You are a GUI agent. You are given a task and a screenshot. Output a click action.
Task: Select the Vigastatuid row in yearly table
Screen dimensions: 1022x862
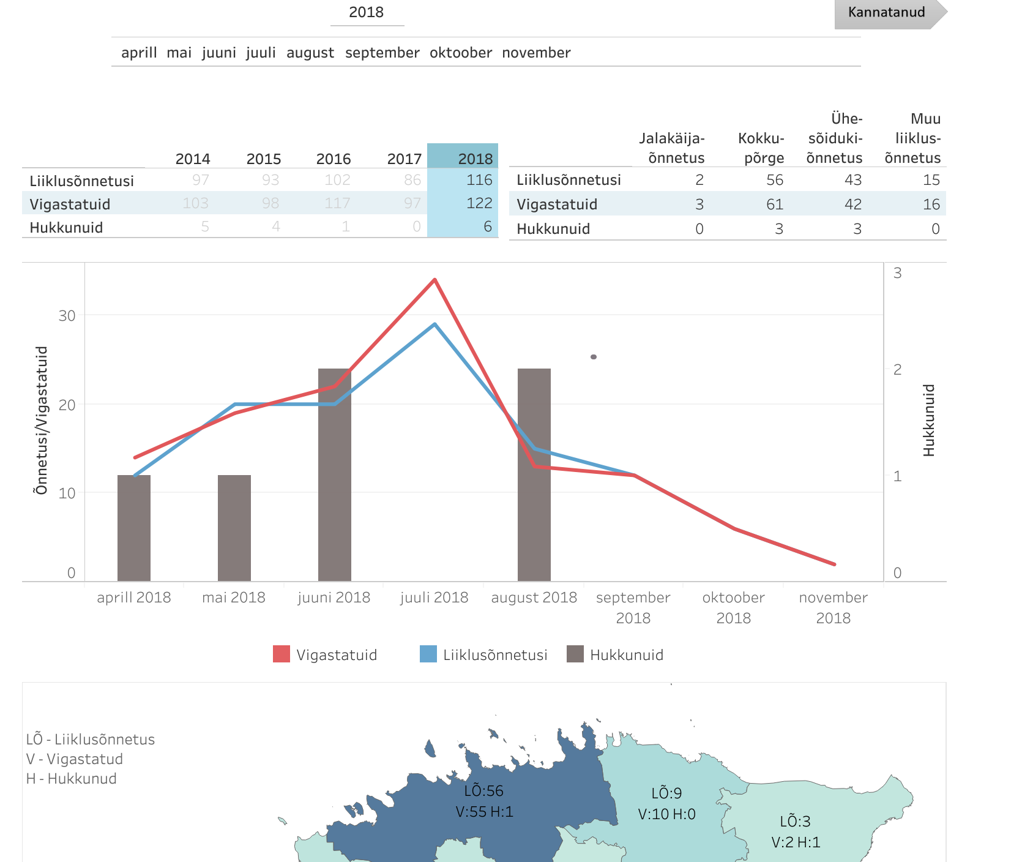tap(70, 204)
